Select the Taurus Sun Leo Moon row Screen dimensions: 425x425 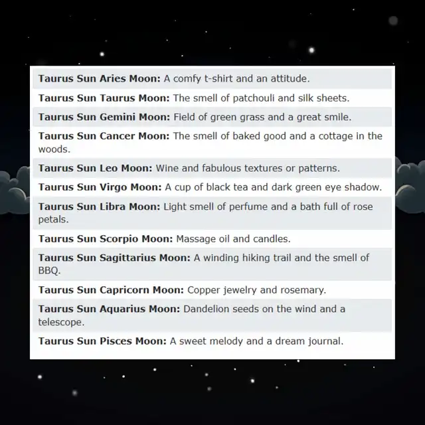coord(212,168)
